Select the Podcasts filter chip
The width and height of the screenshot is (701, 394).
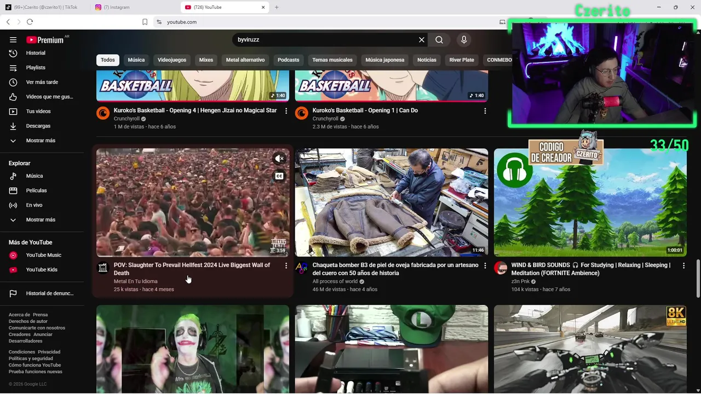(289, 60)
